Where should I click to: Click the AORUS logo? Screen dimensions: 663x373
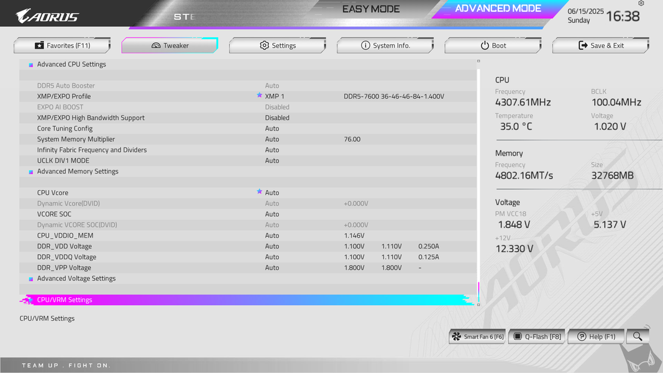[47, 16]
